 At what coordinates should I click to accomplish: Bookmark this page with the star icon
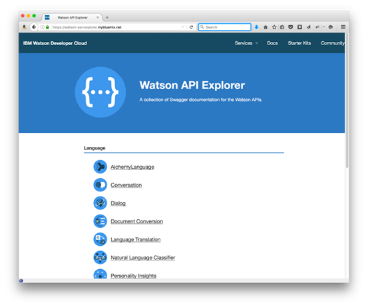click(x=274, y=27)
